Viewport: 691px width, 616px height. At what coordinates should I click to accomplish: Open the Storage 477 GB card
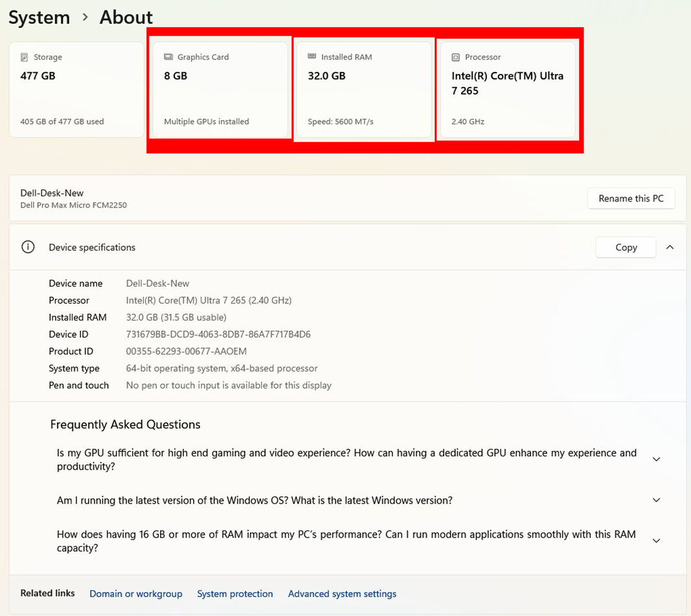76,89
